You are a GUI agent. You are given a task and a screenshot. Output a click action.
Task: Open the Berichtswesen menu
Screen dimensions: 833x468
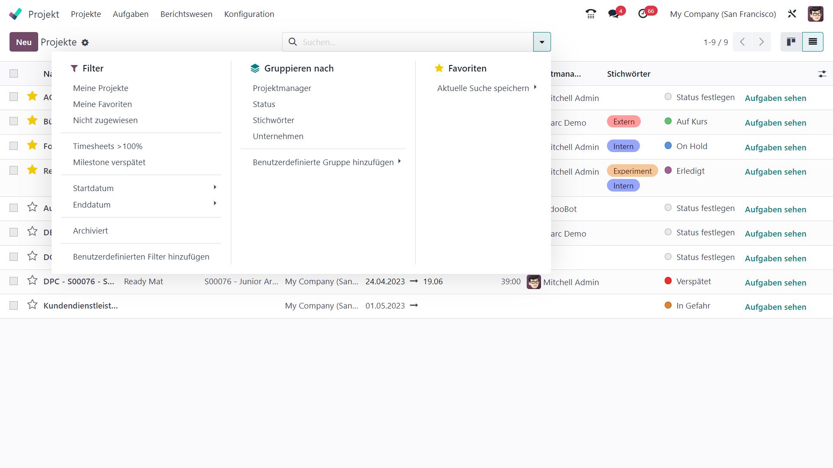click(186, 14)
